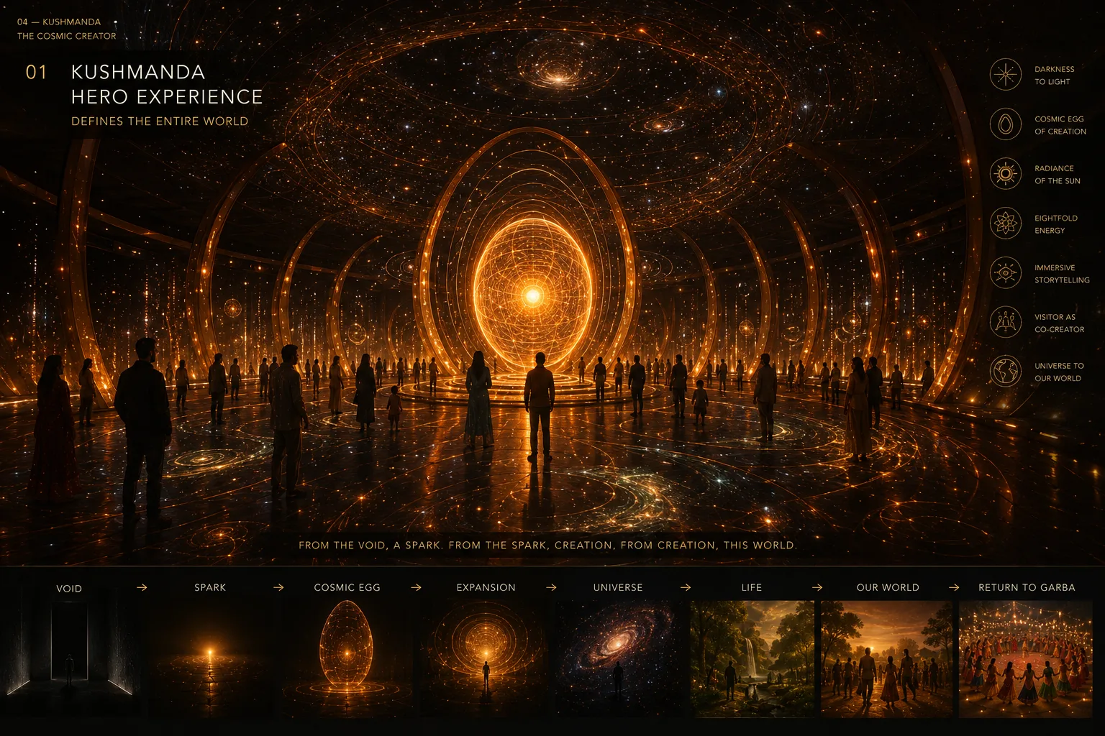The height and width of the screenshot is (736, 1105).
Task: Open the Our World sunset thumbnail
Action: (x=888, y=658)
